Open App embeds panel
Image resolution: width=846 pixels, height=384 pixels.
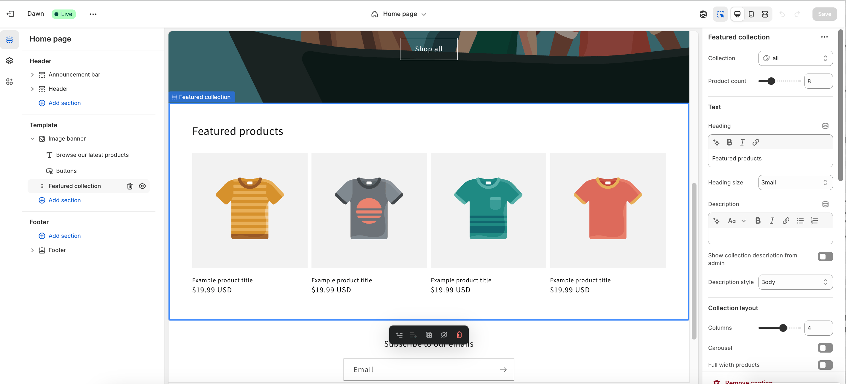(x=9, y=82)
